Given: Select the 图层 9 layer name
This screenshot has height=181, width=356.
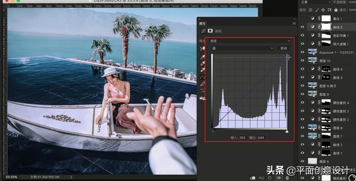Looking at the screenshot, I should 324,94.
